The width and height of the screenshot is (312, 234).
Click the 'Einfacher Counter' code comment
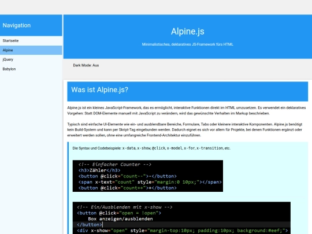click(115, 165)
